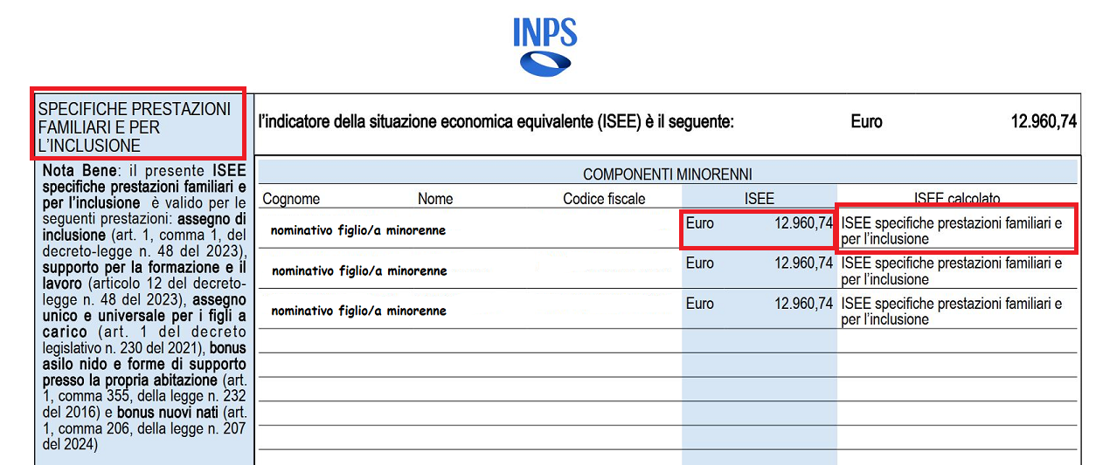Click the 'COMPONENTI MINORENNI' table title

tap(667, 174)
